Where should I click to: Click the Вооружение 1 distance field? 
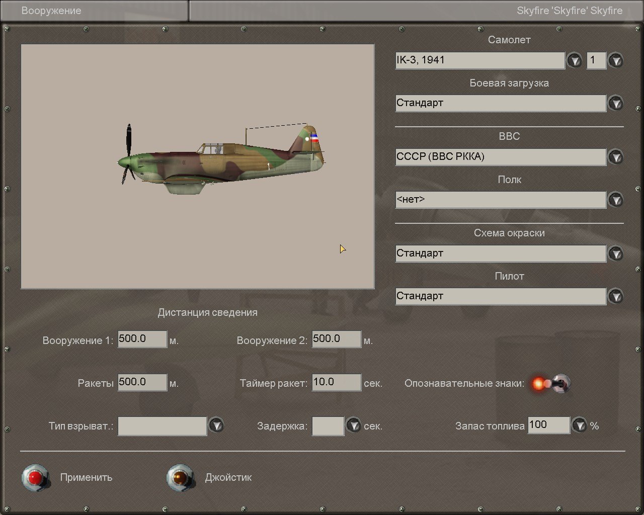(142, 339)
